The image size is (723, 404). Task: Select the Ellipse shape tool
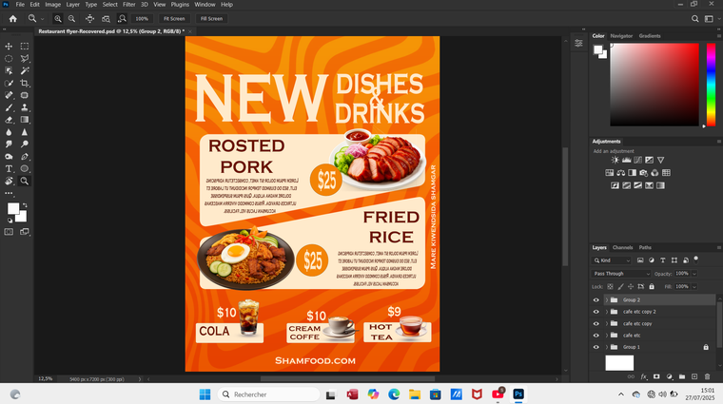pos(25,168)
